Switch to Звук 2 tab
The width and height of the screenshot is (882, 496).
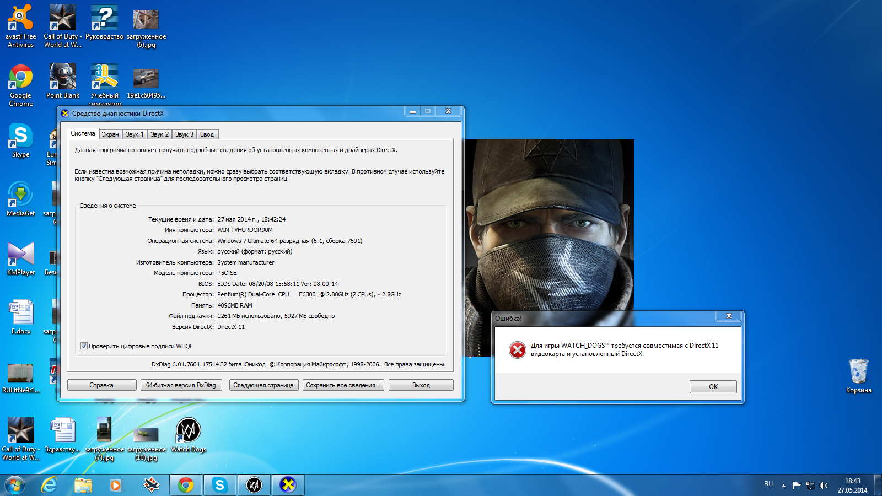[x=159, y=134]
